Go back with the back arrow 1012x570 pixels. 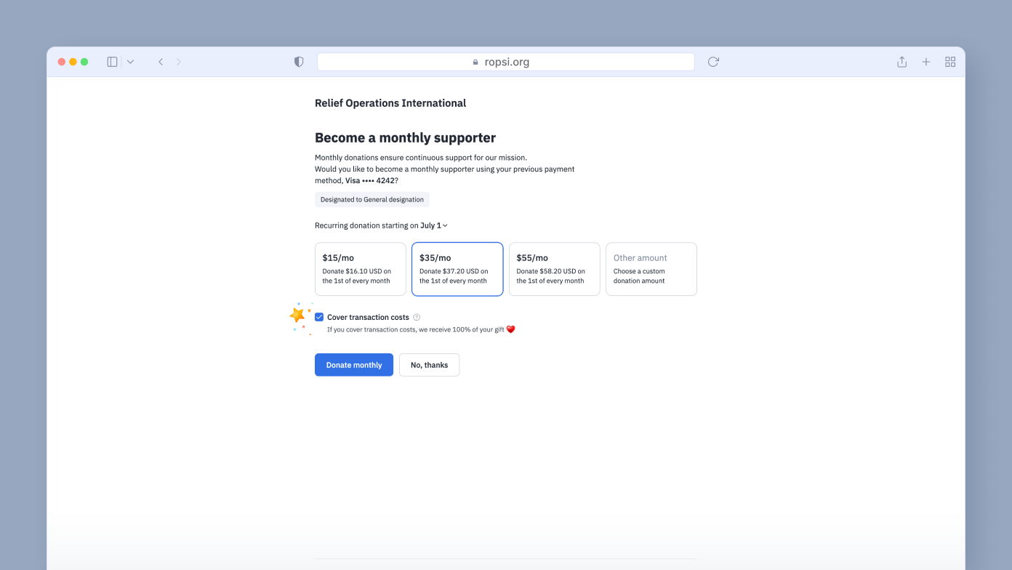pos(161,62)
